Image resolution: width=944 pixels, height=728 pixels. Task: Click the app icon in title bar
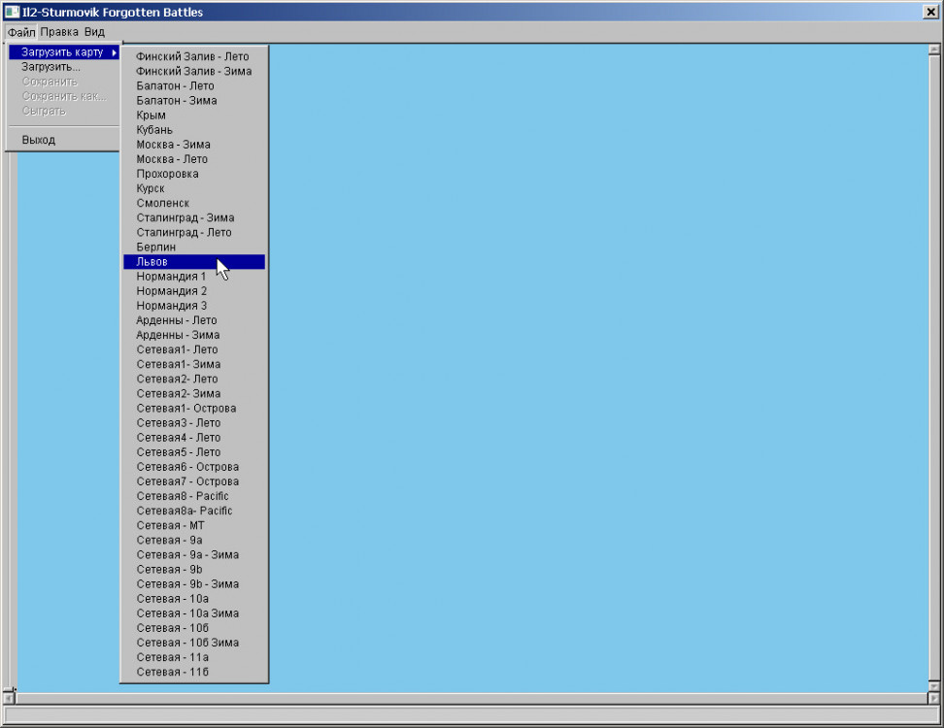click(x=12, y=12)
